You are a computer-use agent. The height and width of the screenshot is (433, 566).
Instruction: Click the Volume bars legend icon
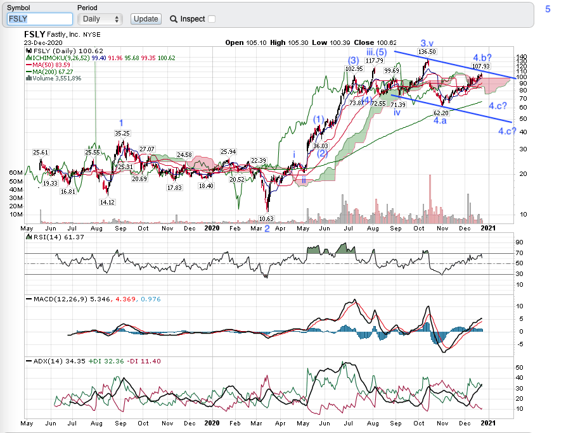click(28, 78)
